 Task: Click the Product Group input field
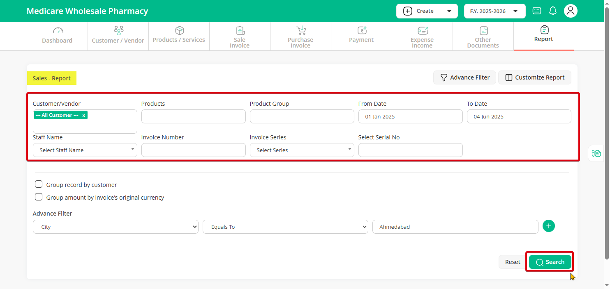[x=302, y=116]
